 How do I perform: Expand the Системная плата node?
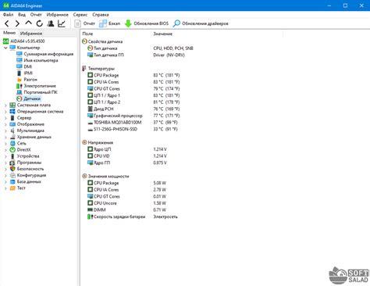(5, 105)
